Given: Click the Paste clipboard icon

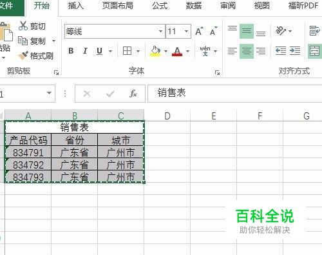Looking at the screenshot, I should (6, 32).
